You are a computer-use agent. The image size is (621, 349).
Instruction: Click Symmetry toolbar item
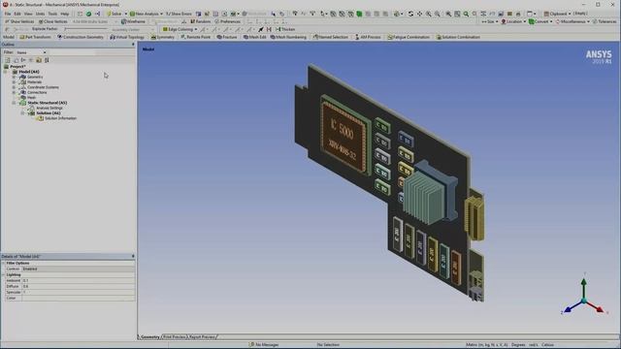(x=162, y=37)
